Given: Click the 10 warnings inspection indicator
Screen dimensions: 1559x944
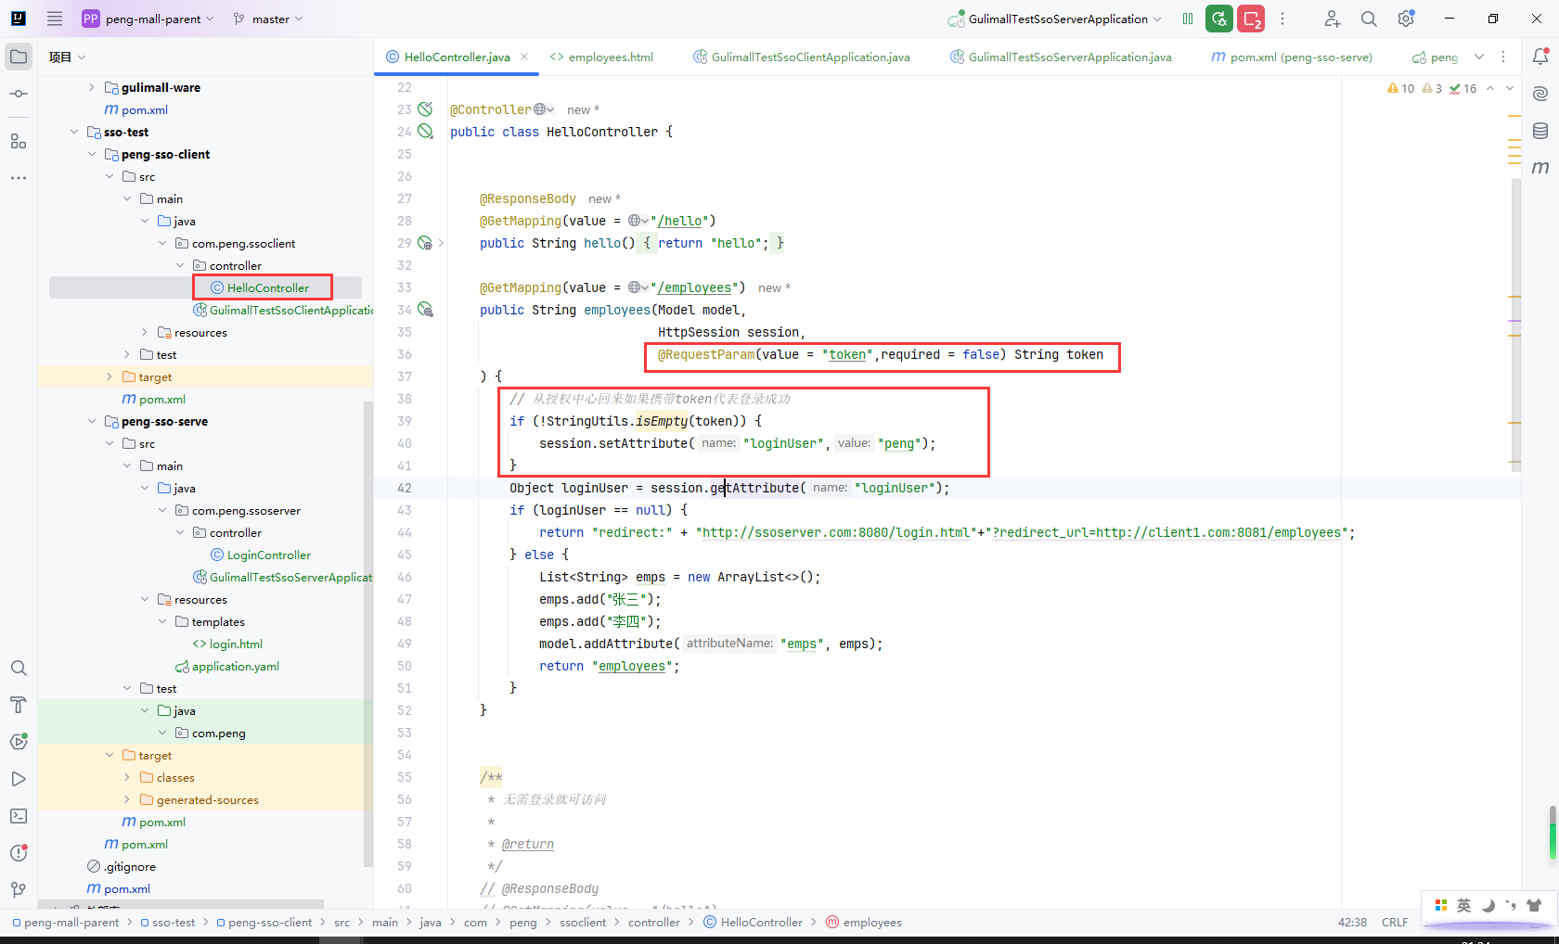Looking at the screenshot, I should (1400, 88).
